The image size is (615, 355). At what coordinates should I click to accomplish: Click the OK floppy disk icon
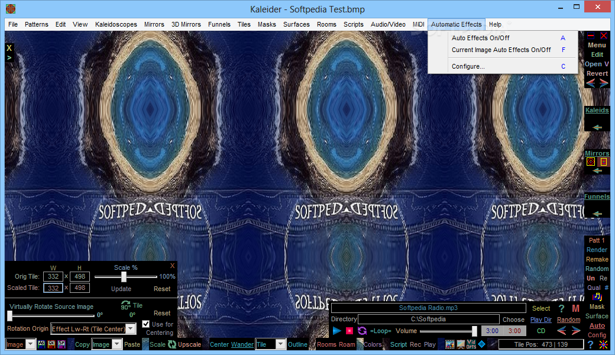pyautogui.click(x=51, y=344)
